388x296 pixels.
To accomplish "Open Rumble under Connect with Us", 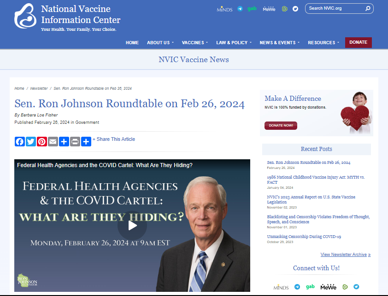I will tap(345, 287).
